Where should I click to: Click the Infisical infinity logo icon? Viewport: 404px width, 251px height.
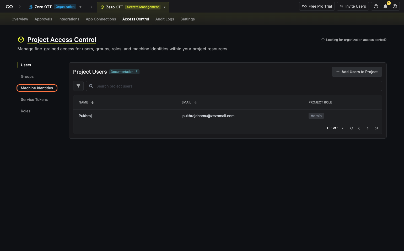point(9,7)
